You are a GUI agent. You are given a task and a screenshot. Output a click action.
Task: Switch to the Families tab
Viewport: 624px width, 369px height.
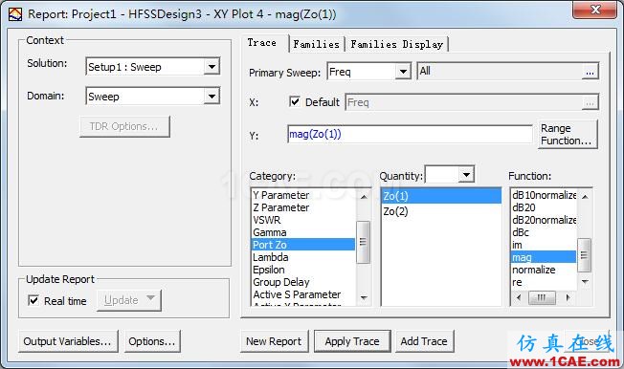(317, 44)
